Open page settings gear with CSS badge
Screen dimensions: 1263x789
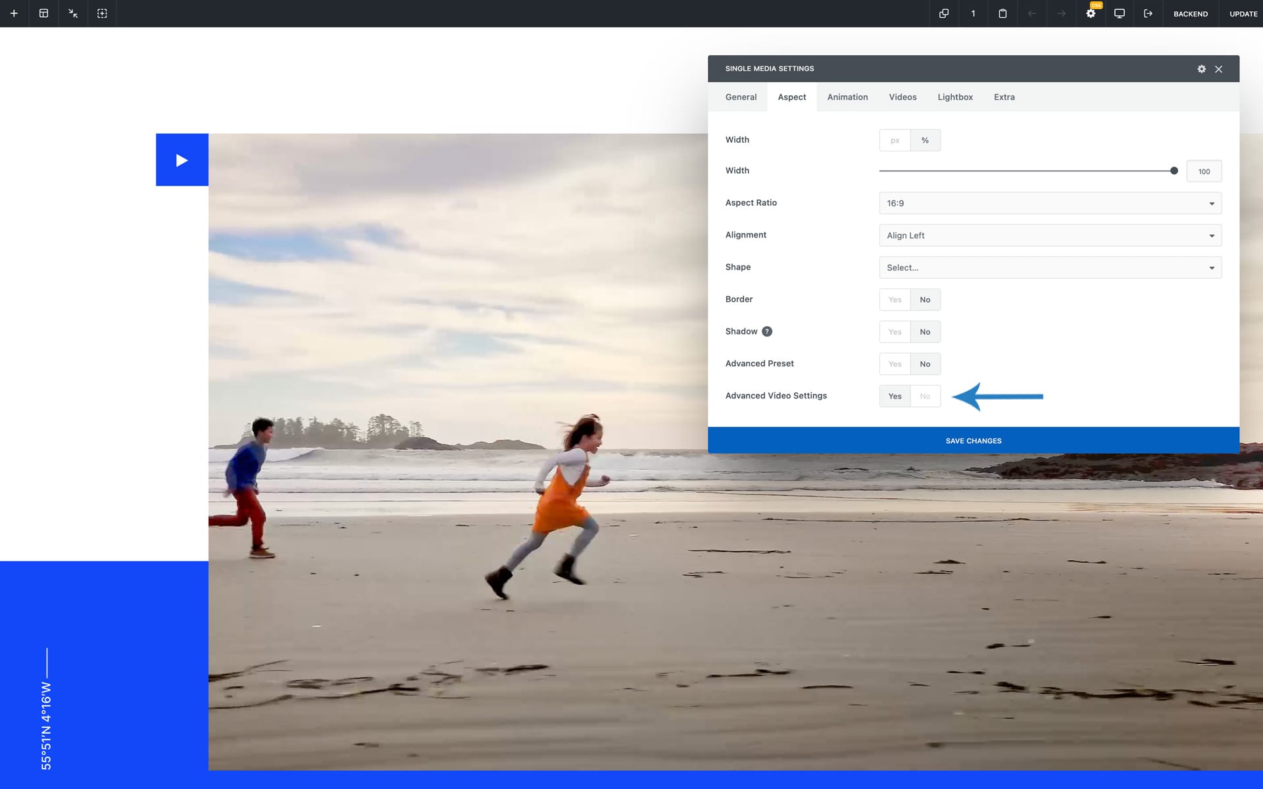pos(1091,13)
